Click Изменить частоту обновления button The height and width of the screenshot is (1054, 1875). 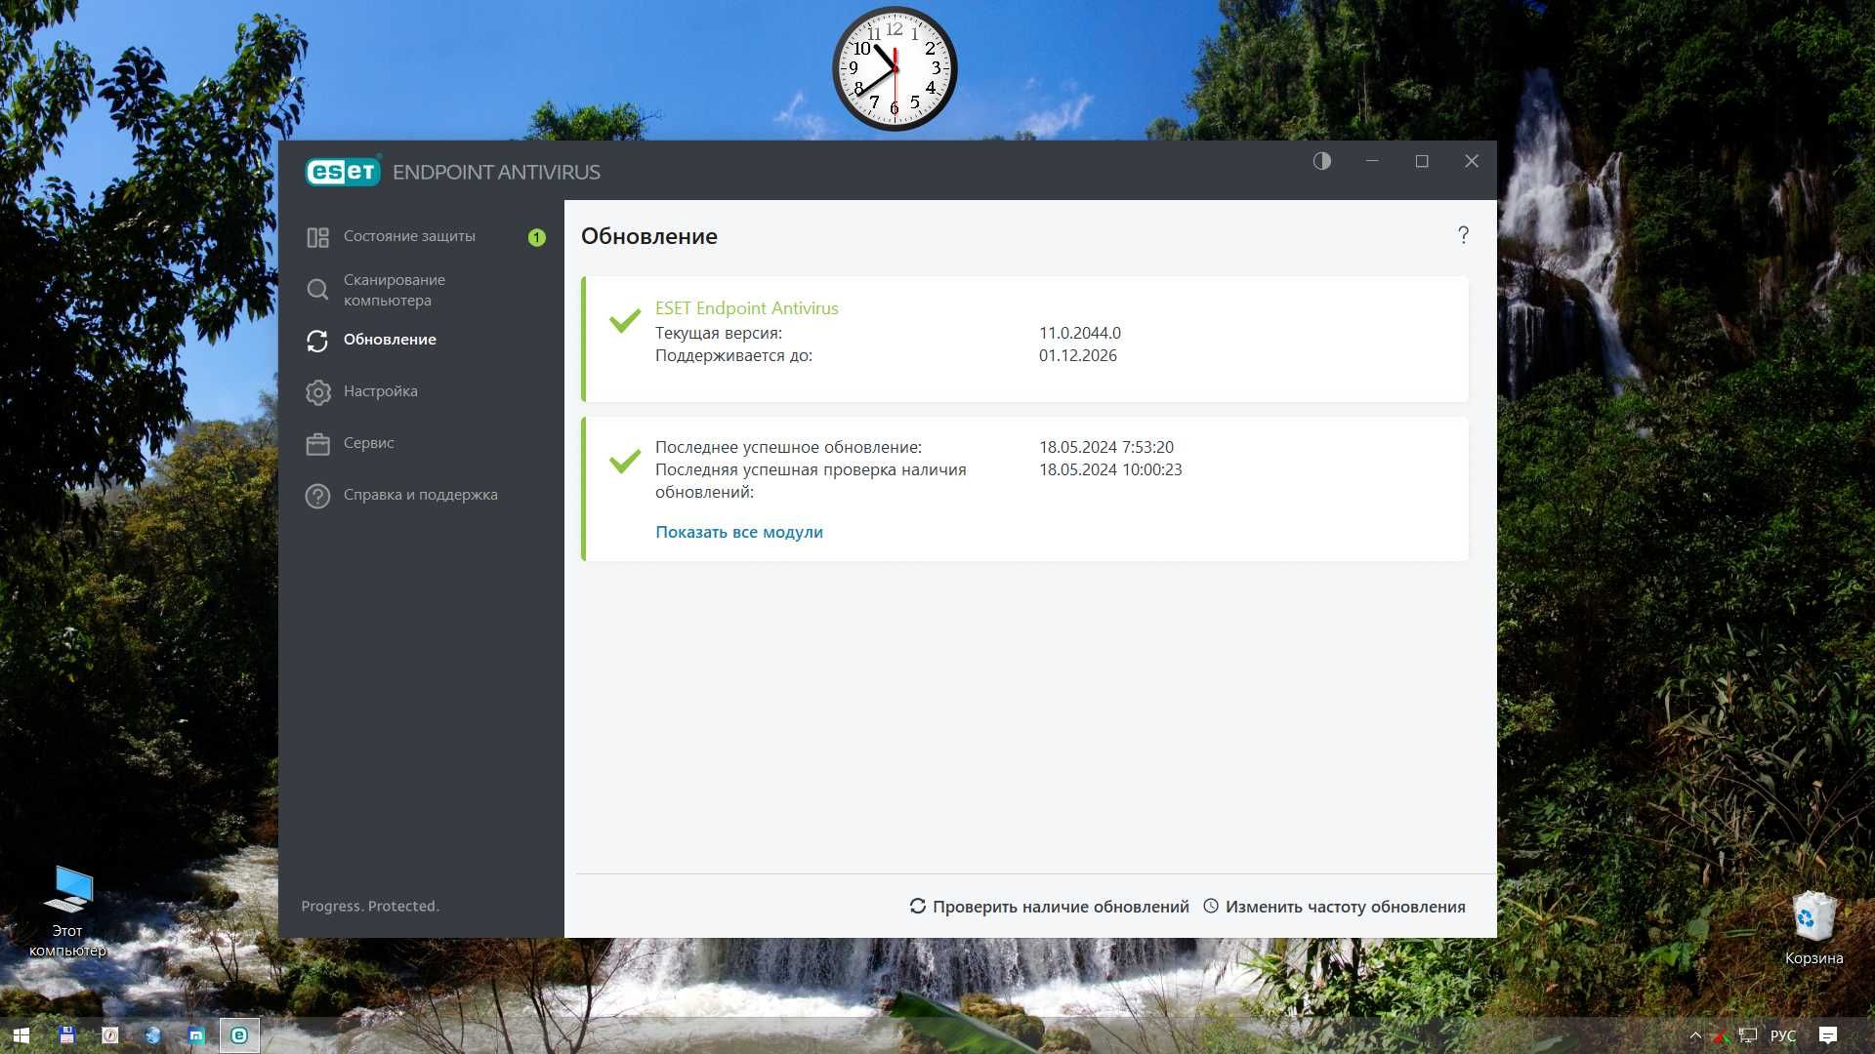(1334, 907)
